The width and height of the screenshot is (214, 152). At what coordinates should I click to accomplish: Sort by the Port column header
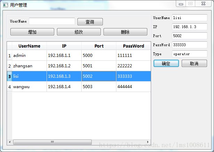(x=99, y=46)
